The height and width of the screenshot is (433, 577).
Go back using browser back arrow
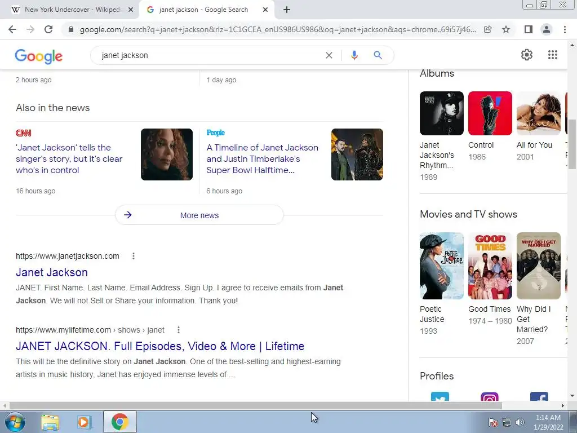pyautogui.click(x=12, y=29)
